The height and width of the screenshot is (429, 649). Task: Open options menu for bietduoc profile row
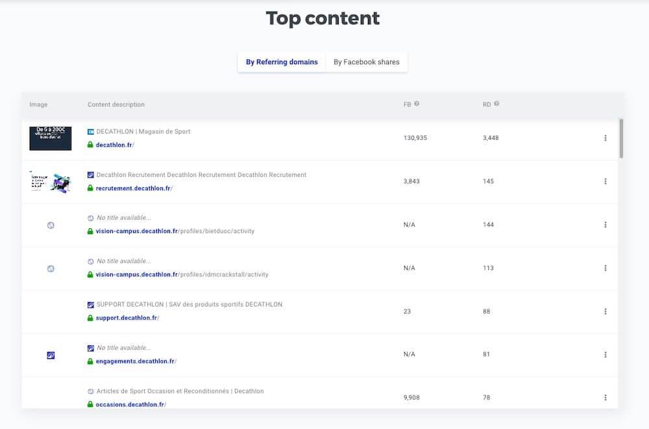tap(605, 225)
